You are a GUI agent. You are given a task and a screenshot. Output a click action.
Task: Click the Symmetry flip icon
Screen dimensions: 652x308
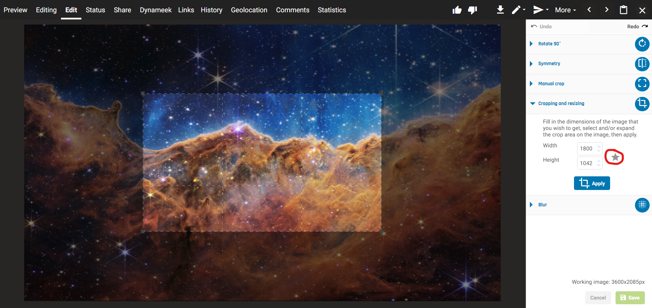point(642,64)
